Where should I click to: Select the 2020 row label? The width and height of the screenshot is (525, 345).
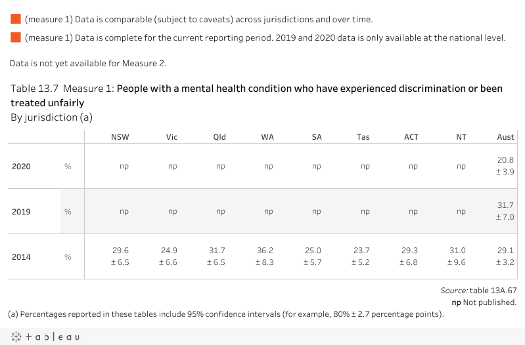[21, 167]
